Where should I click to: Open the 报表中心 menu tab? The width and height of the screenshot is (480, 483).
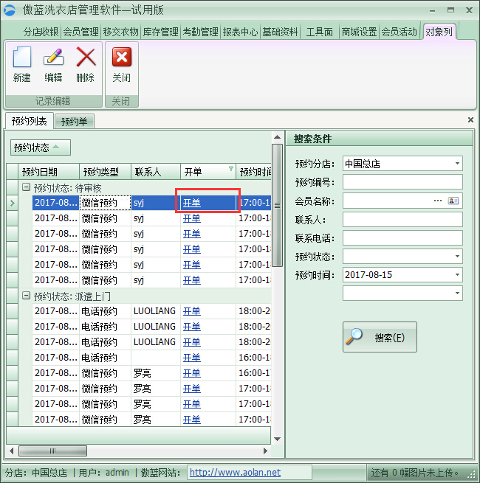click(240, 32)
